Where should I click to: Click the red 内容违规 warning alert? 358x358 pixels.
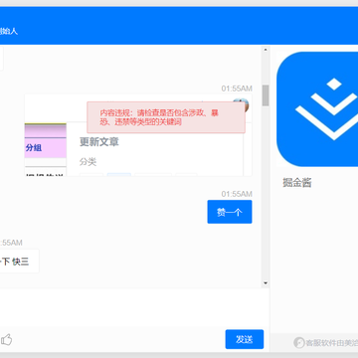coord(166,117)
